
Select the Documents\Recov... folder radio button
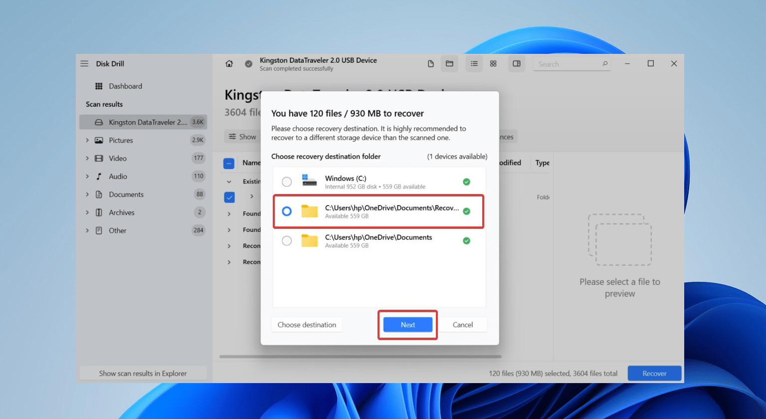[x=287, y=211]
